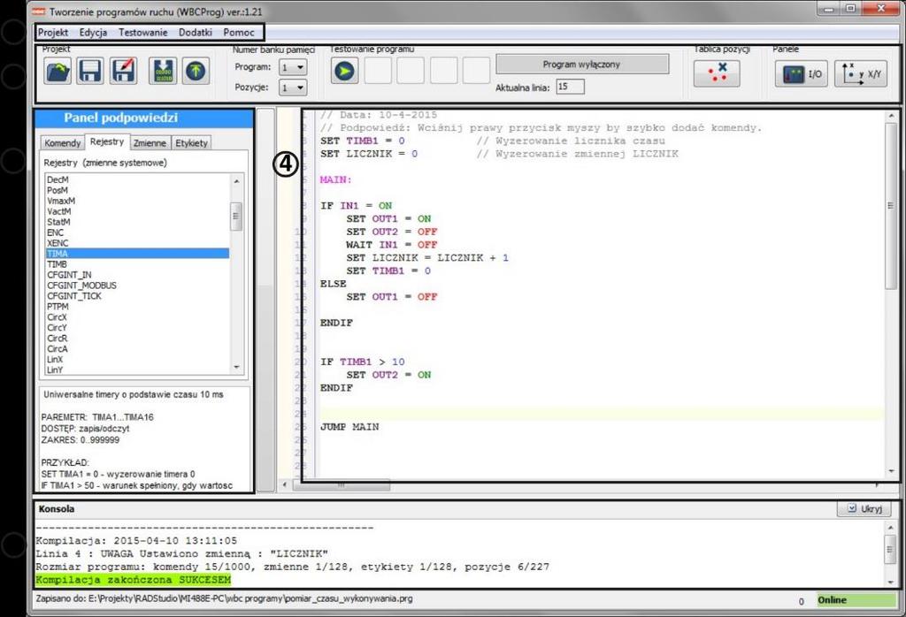The height and width of the screenshot is (617, 906).
Task: Click the MAIN: label in the code
Action: pyautogui.click(x=335, y=180)
